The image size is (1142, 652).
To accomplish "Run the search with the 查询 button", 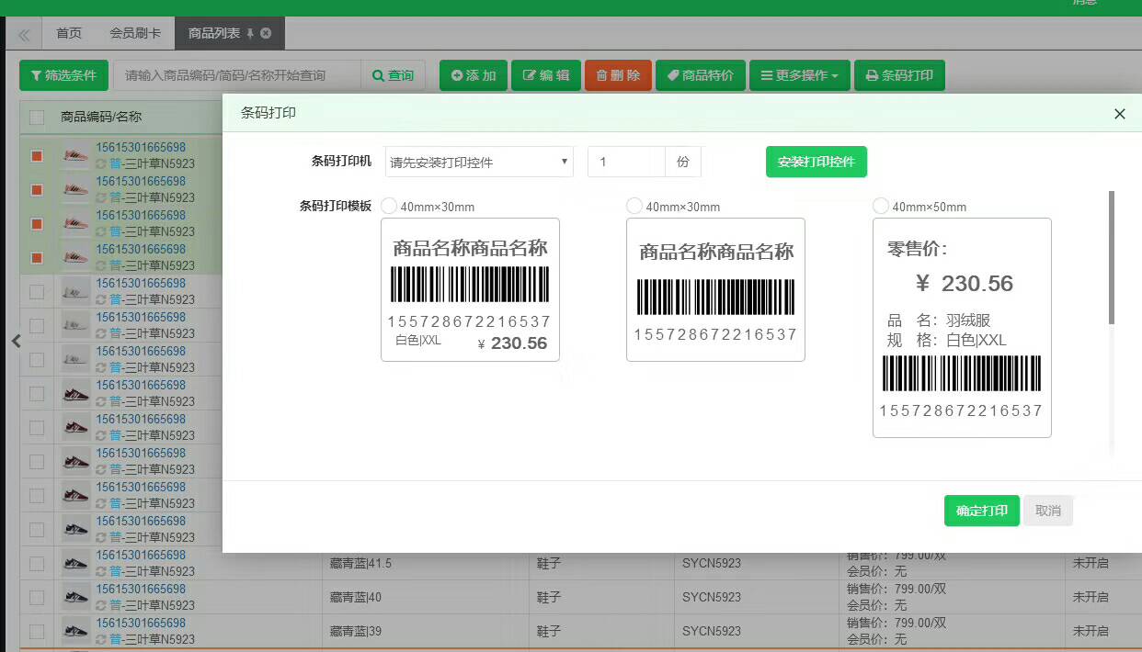I will [x=393, y=75].
